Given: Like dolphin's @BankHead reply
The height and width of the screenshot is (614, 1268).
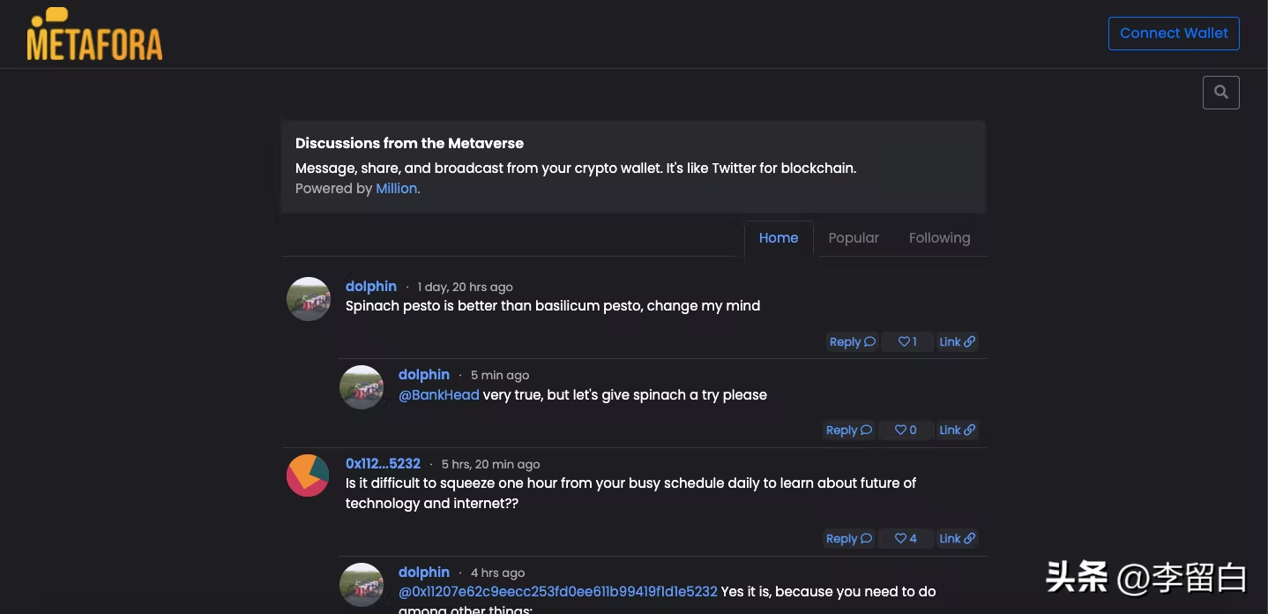Looking at the screenshot, I should [x=906, y=431].
